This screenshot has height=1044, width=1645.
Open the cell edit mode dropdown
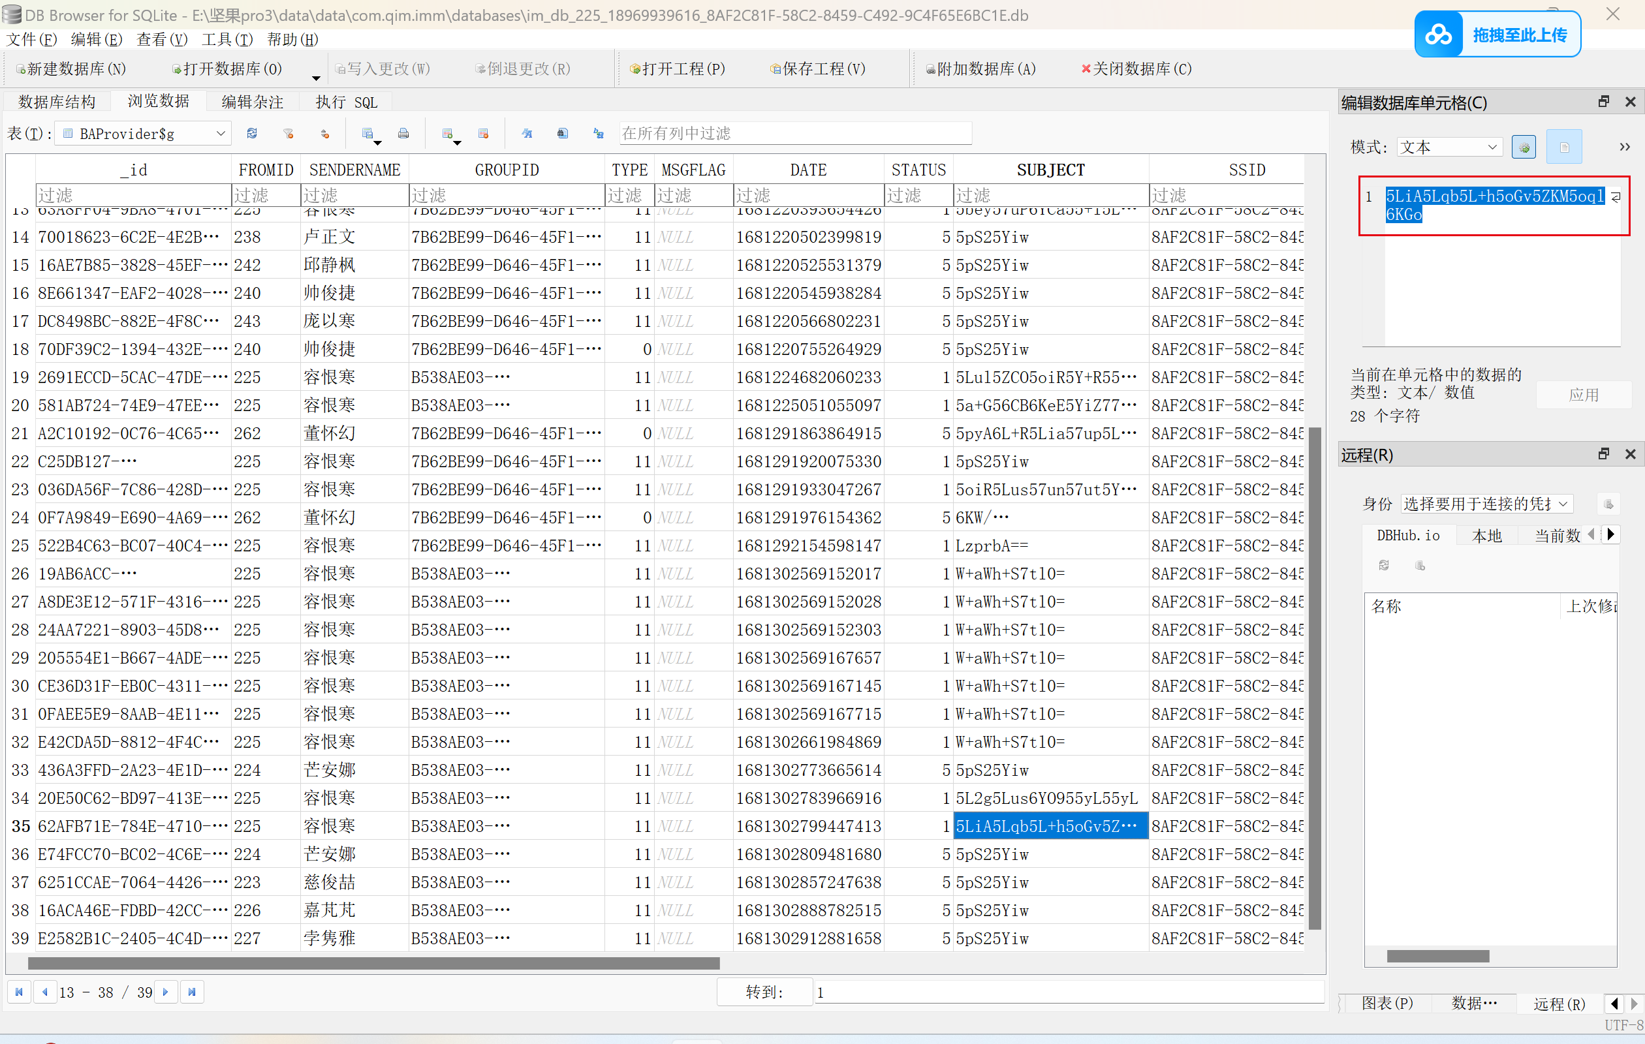tap(1449, 147)
